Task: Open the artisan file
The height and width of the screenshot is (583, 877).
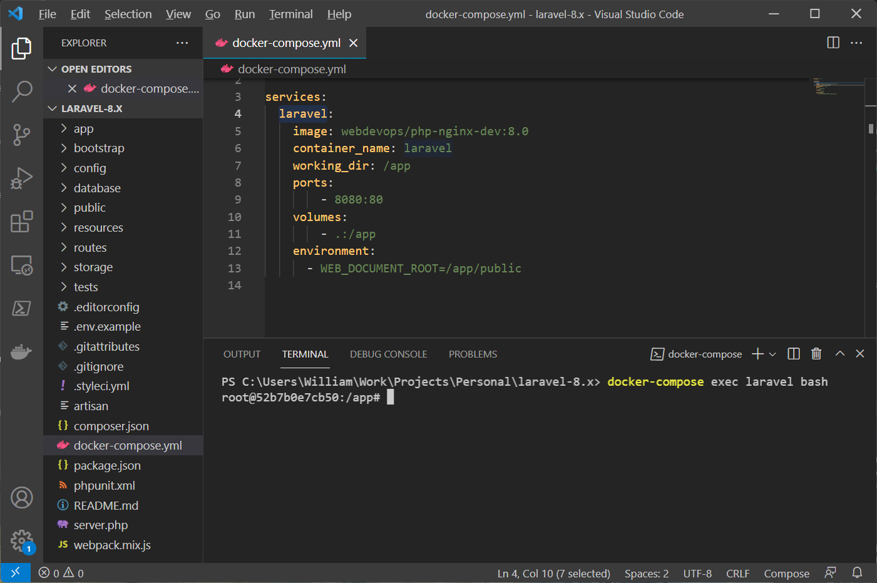Action: (123, 406)
